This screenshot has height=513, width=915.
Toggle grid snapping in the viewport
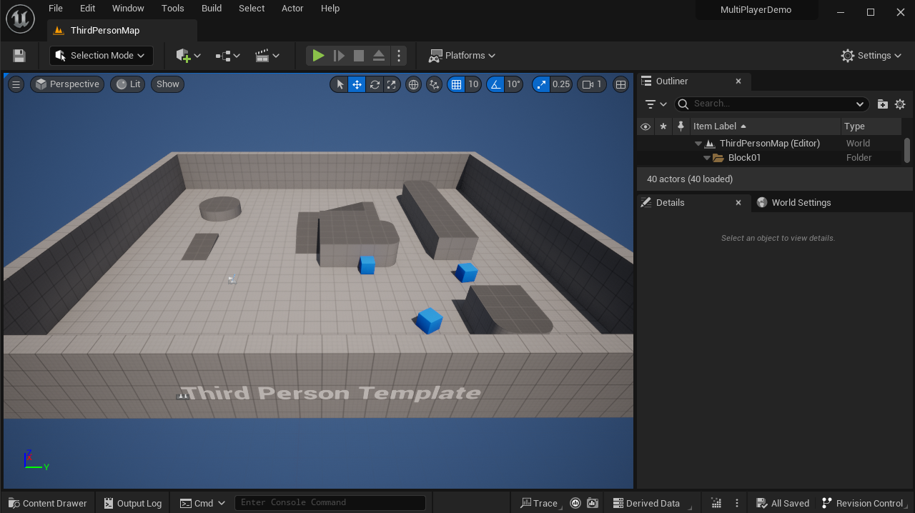click(x=456, y=84)
